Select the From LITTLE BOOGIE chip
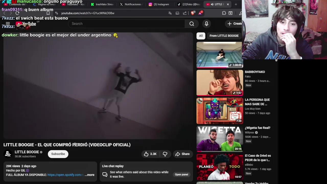Viewport: 327px width, 184px height. pos(224,36)
